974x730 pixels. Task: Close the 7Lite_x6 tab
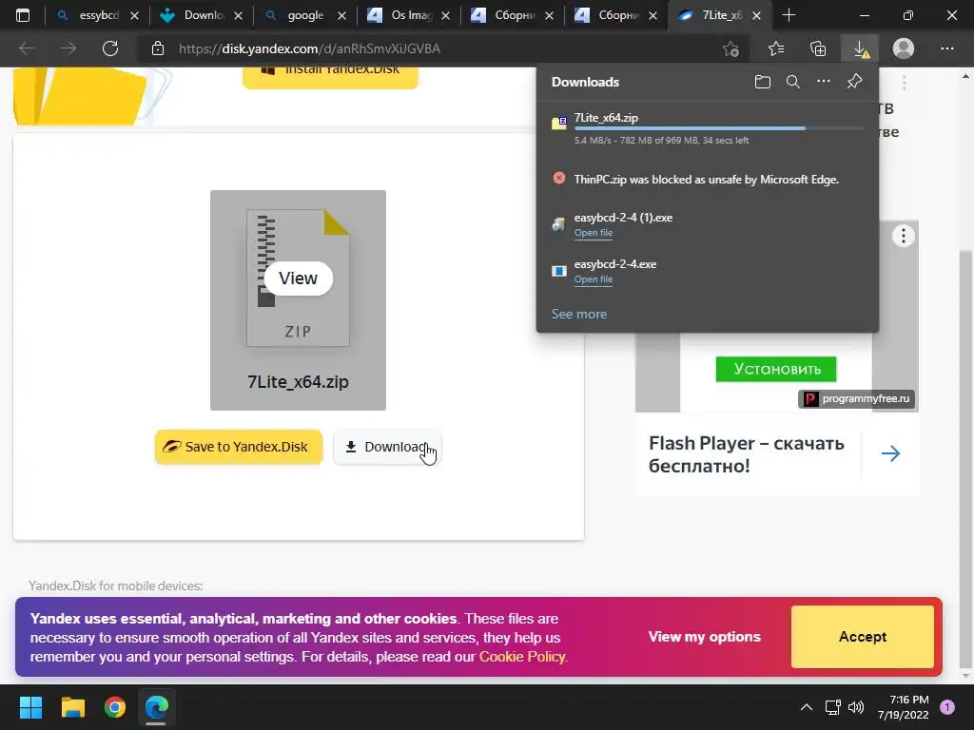point(756,16)
